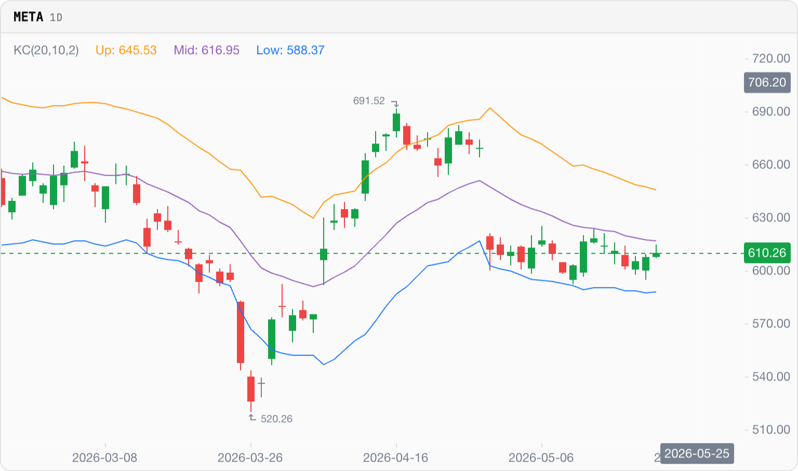Click the 610.26 current price label
The image size is (798, 471).
click(x=767, y=253)
